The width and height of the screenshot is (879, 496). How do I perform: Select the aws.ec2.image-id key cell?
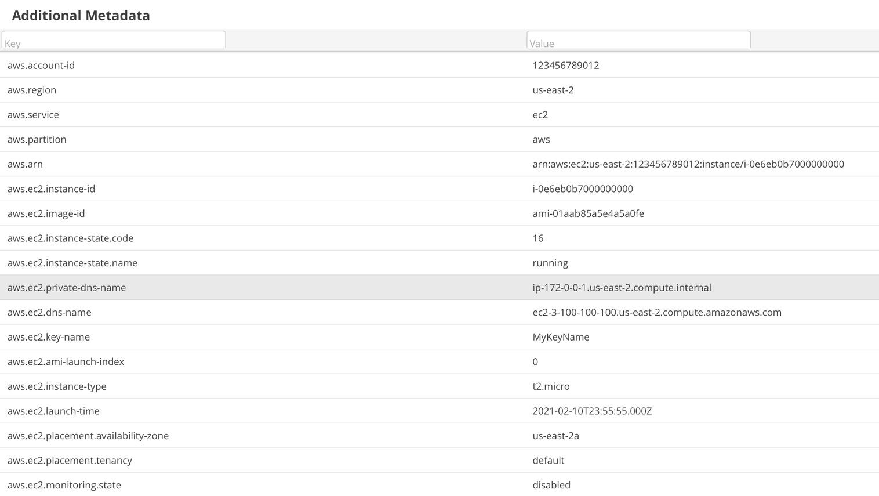[46, 213]
